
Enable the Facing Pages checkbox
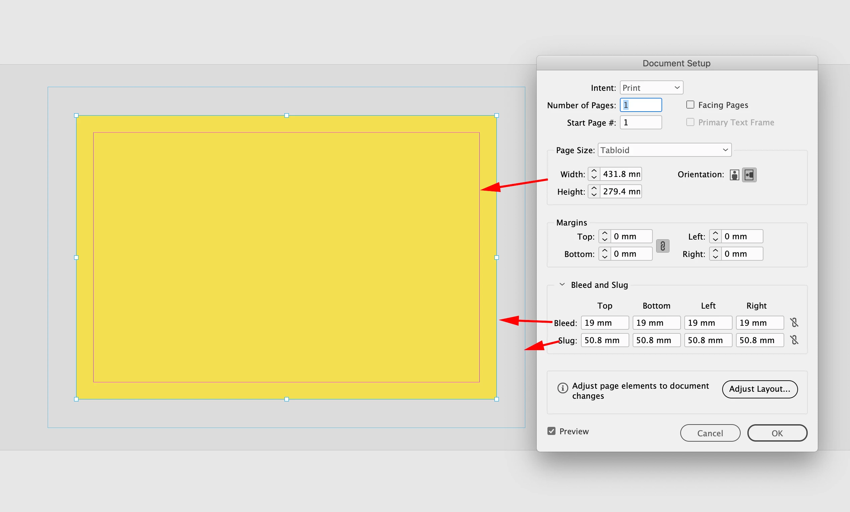click(690, 105)
